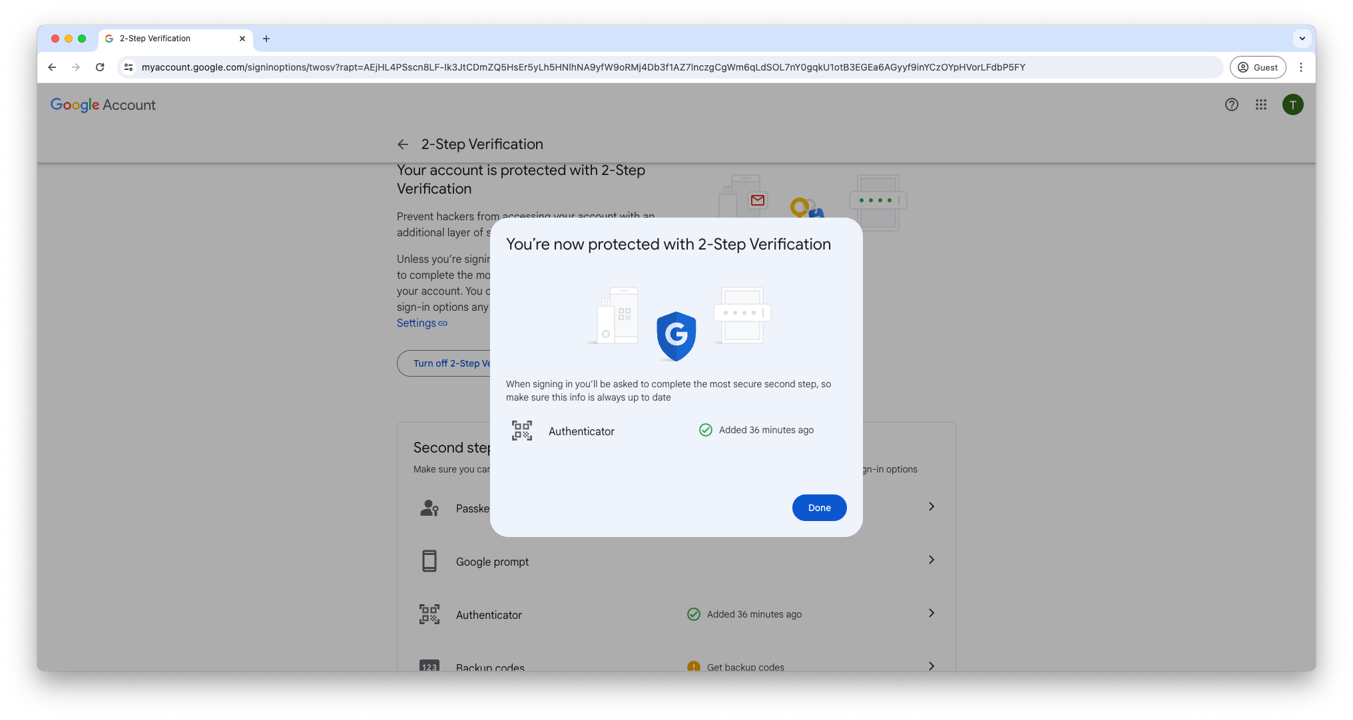Expand the Passkeys row chevron
Screen dimensions: 1353x720
(931, 507)
